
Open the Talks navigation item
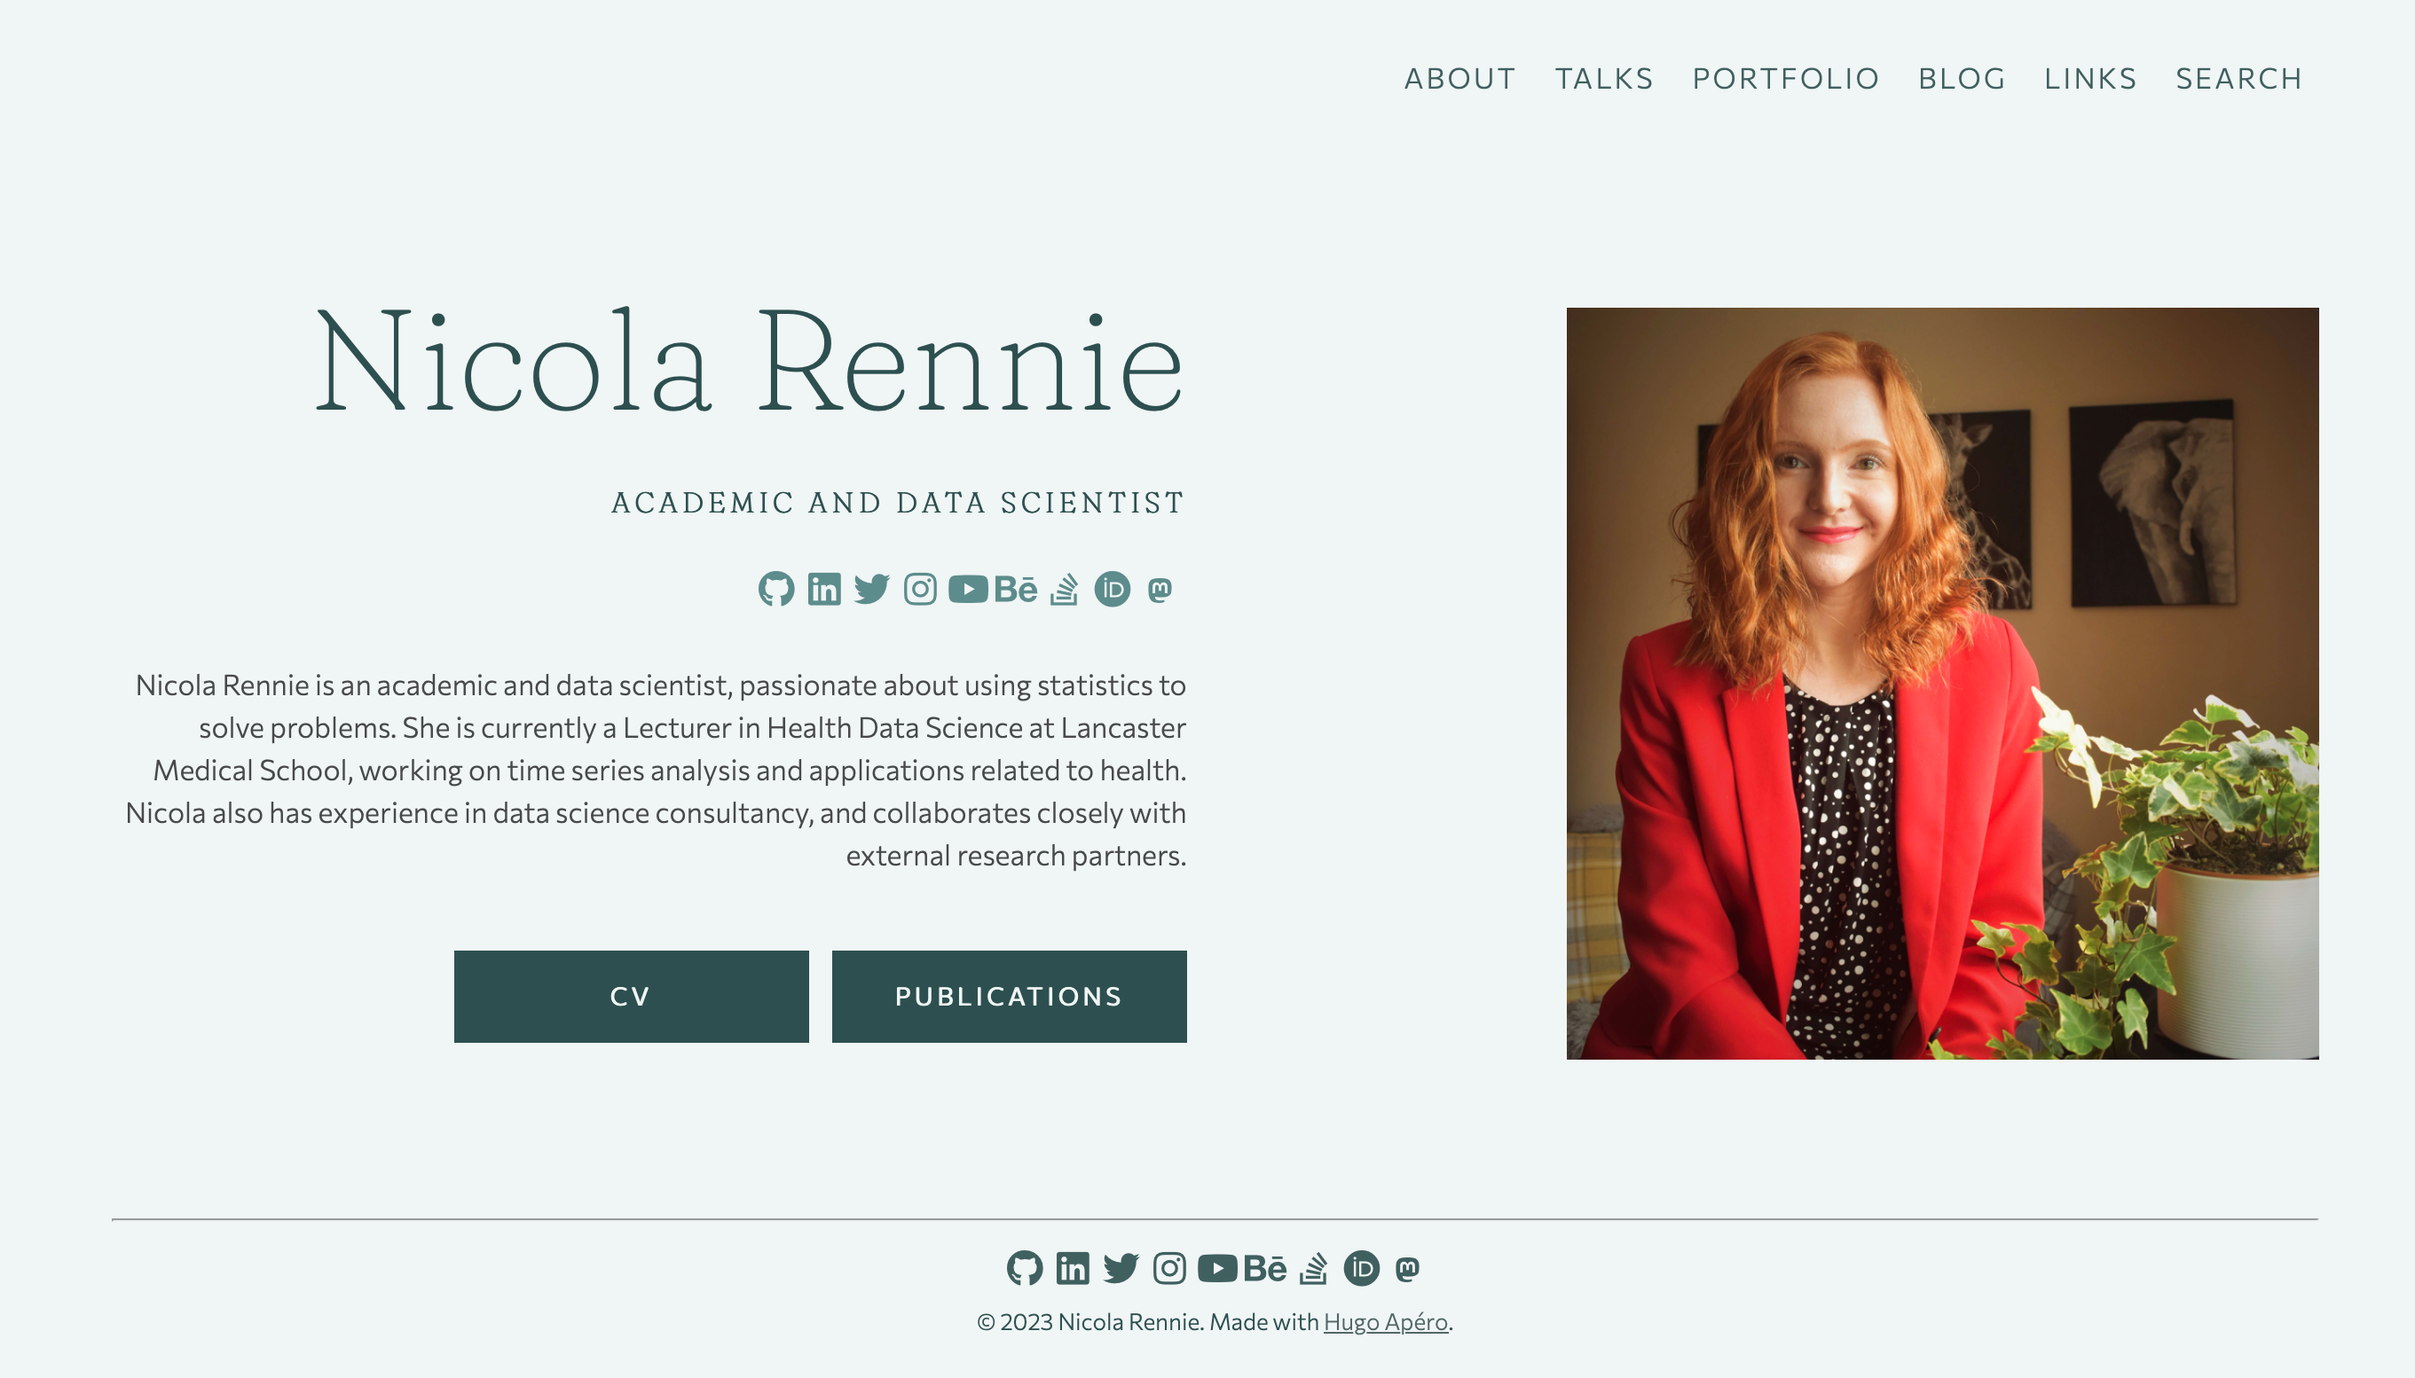(x=1604, y=79)
